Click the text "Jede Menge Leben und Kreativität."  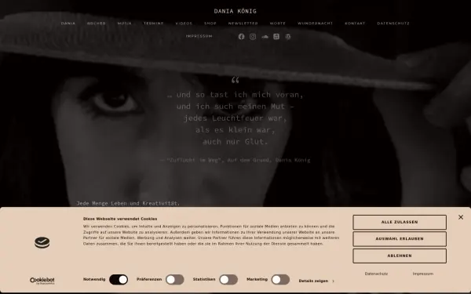[128, 203]
